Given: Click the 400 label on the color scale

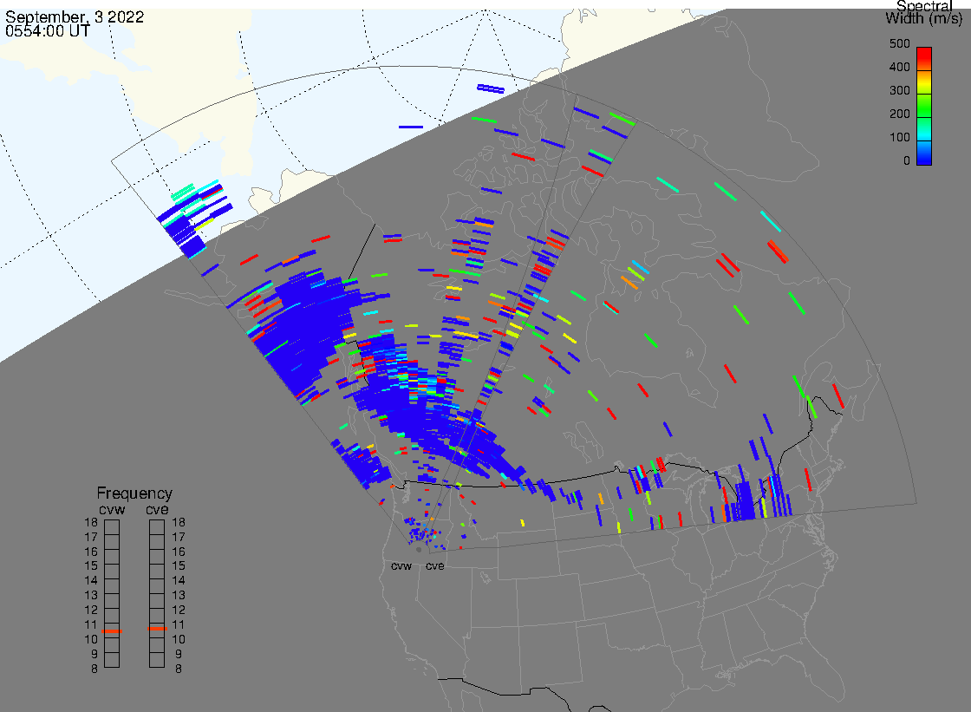Looking at the screenshot, I should click(x=900, y=67).
